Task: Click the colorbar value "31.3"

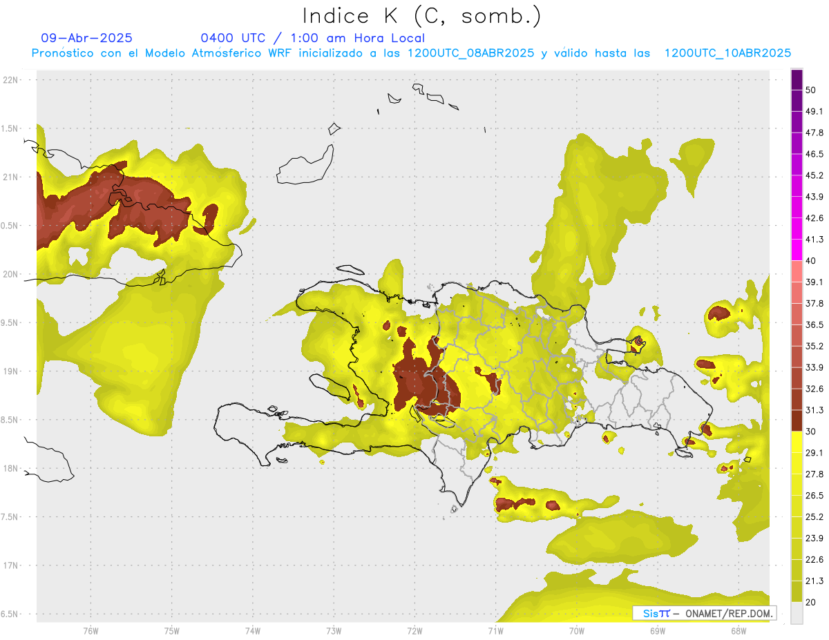Action: pos(814,410)
